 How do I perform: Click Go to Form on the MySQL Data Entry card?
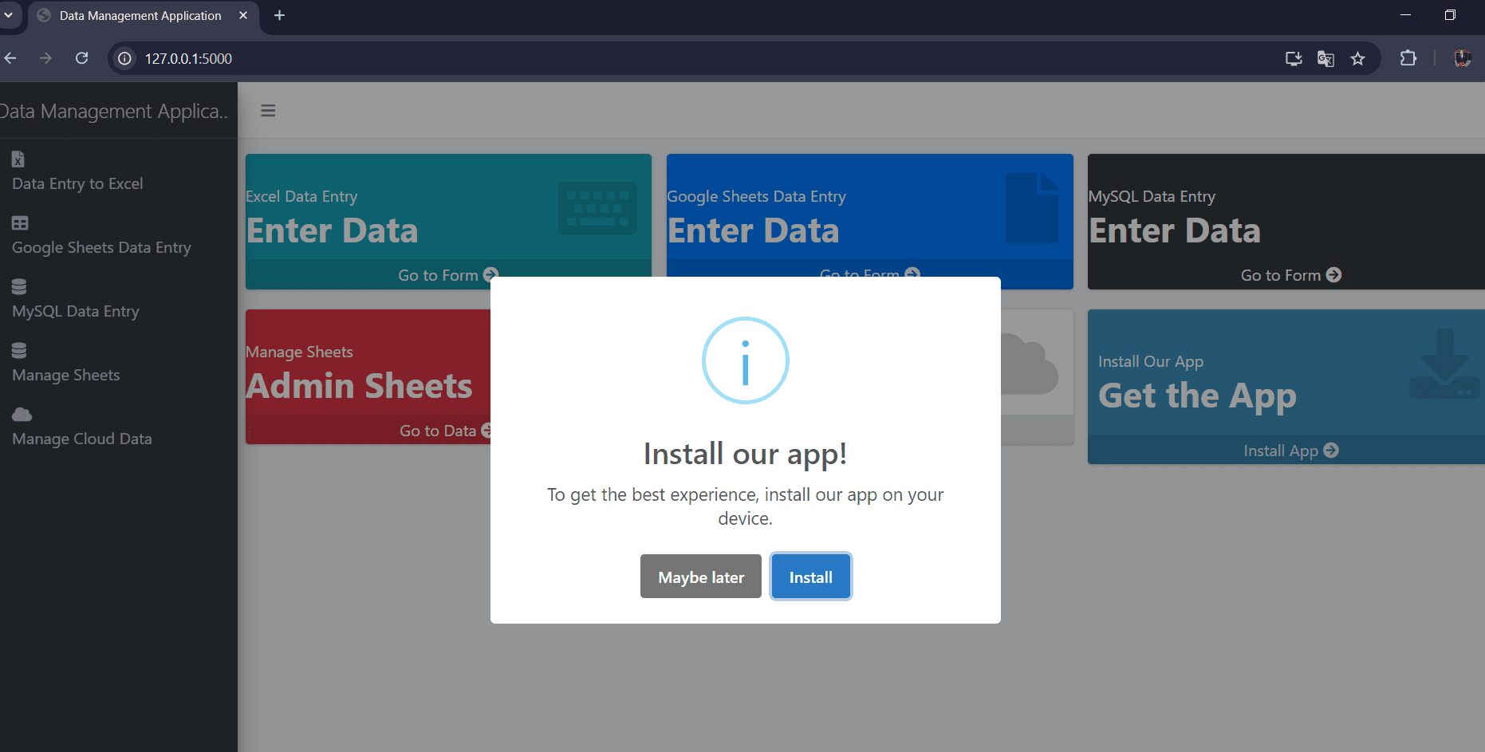point(1290,274)
